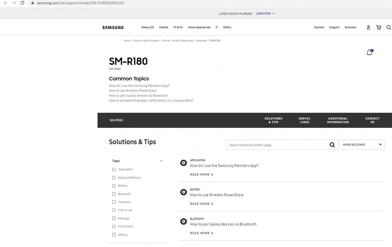
Task: Click the browser address bar URL
Action: click(80, 3)
